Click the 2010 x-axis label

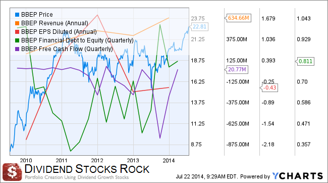click(x=26, y=161)
